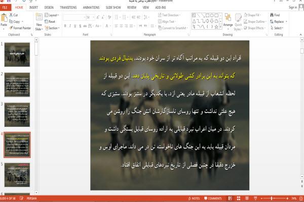Click the New Slide icon
The height and width of the screenshot is (202, 304).
tap(39, 17)
